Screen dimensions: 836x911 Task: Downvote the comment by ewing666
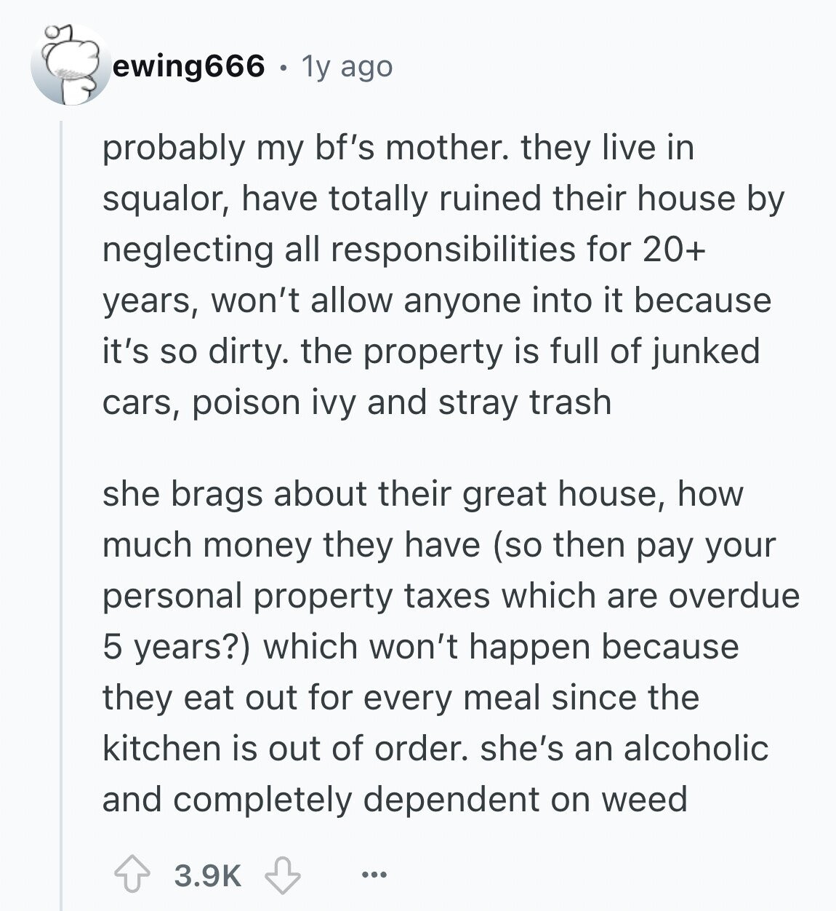click(284, 875)
